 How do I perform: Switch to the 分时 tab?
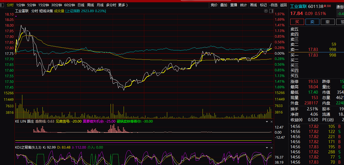[x=10, y=5]
